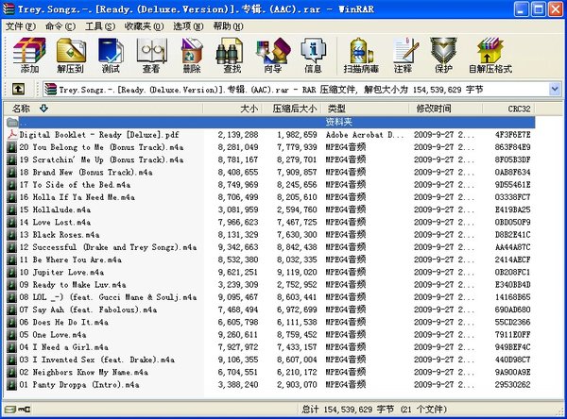
Task: Select the '..' 资料夹 parent folder row
Action: pos(270,122)
